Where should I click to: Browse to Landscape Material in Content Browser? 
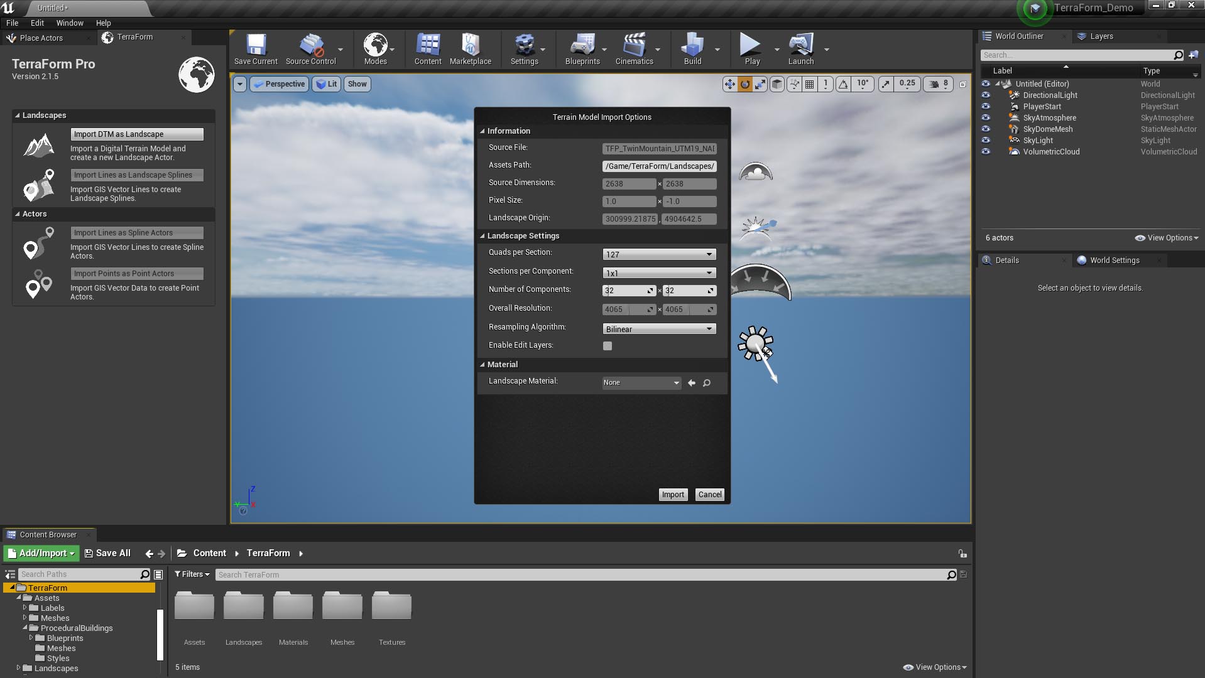[x=707, y=383]
